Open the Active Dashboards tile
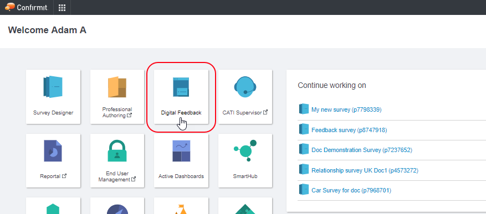The height and width of the screenshot is (214, 486). tap(181, 160)
